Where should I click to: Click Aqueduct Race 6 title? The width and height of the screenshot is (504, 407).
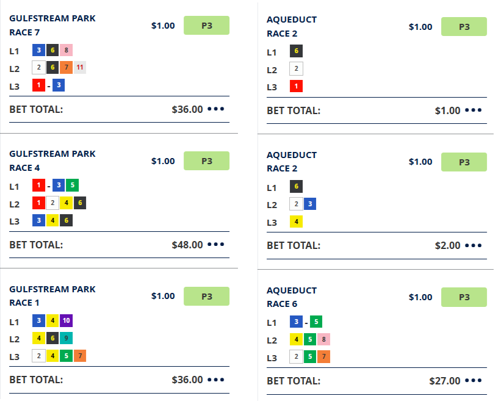click(x=292, y=297)
